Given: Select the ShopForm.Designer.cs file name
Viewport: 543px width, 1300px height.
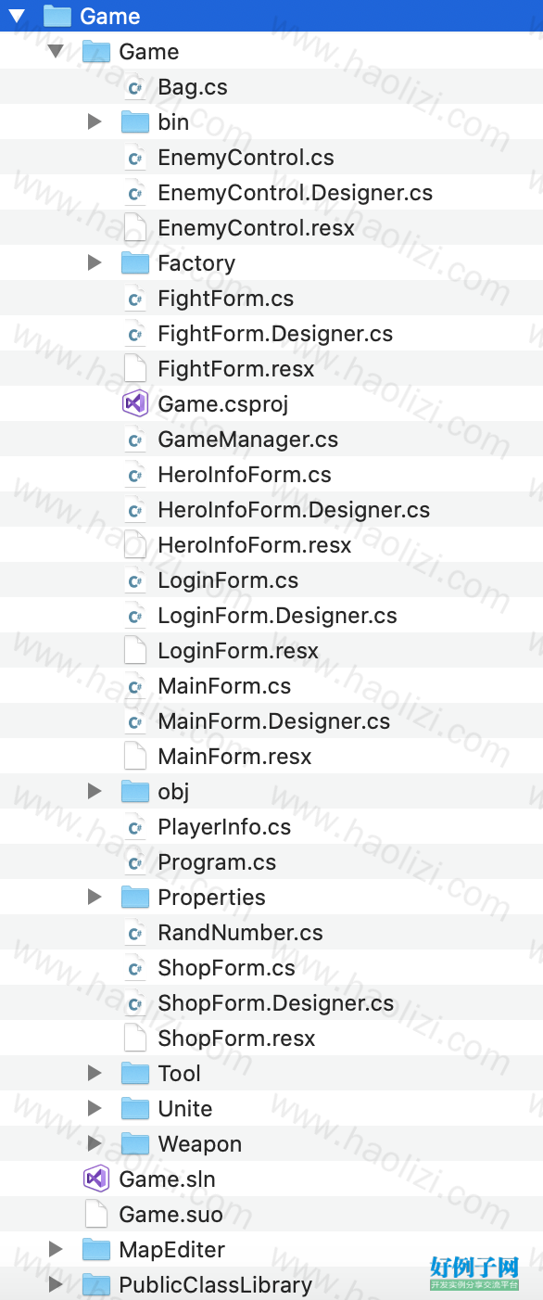Looking at the screenshot, I should tap(276, 1003).
